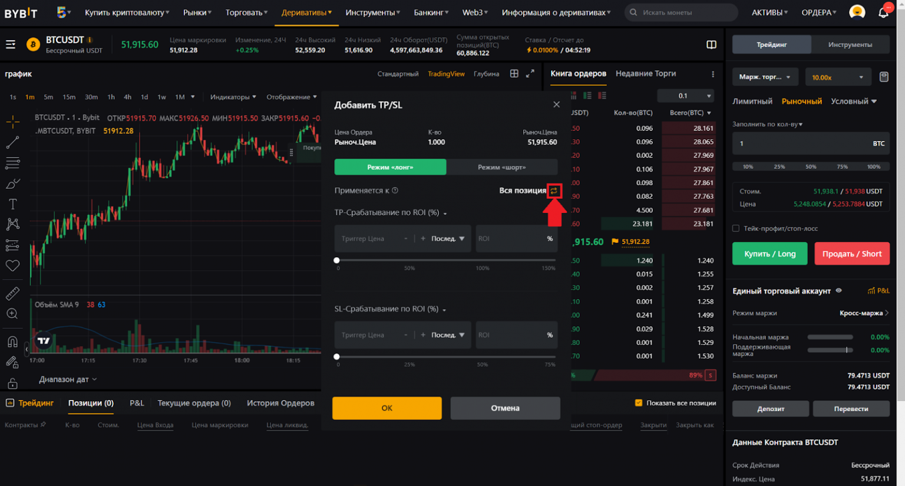Click the swap icon next to Вся позиция
This screenshot has width=905, height=486.
click(x=554, y=191)
